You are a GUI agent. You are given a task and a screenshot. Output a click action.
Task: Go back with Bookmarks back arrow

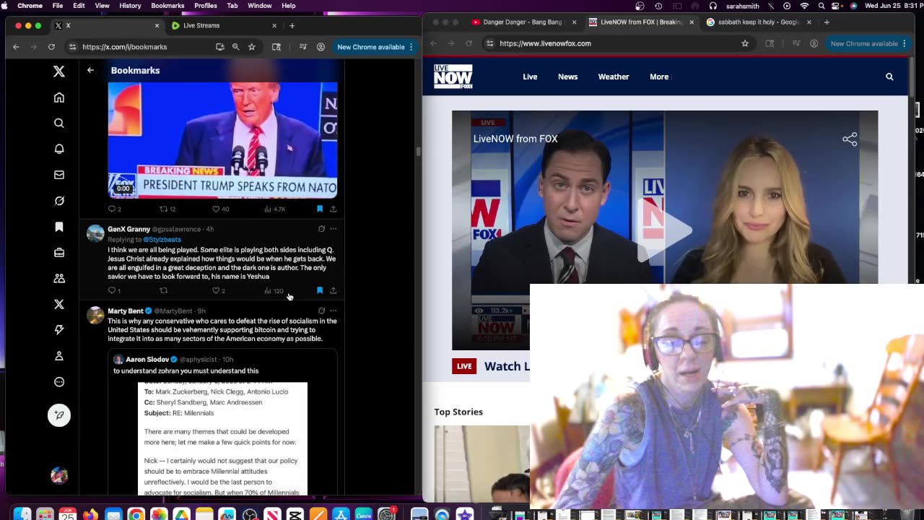point(90,70)
